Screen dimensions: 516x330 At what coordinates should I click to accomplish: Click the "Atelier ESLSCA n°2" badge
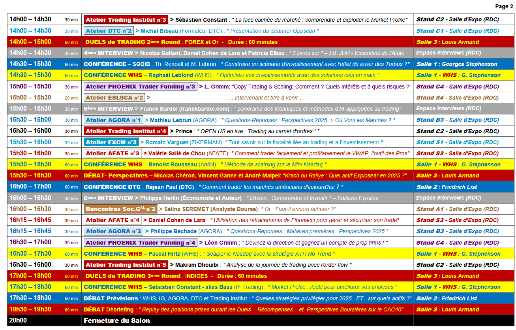114,98
